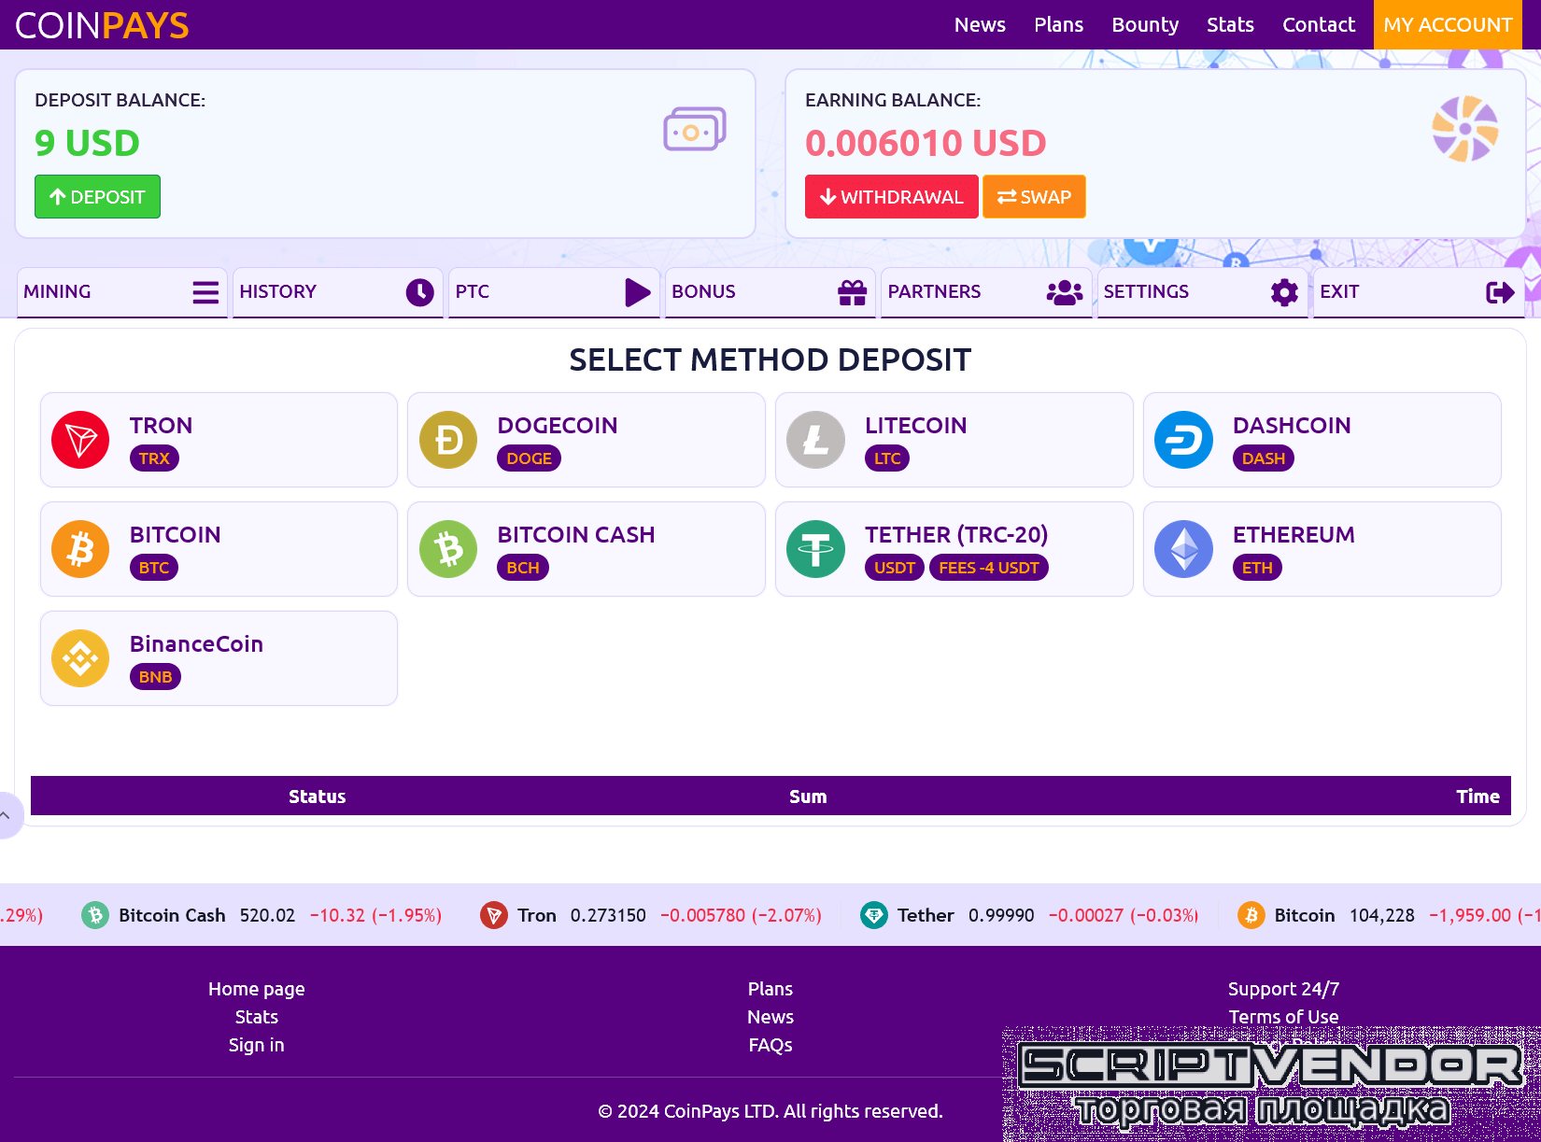Click the Tether icon in price ticker

point(874,915)
